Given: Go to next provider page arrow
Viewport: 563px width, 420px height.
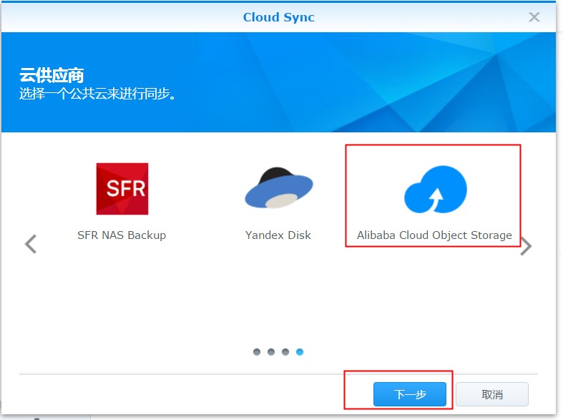Looking at the screenshot, I should click(x=526, y=246).
